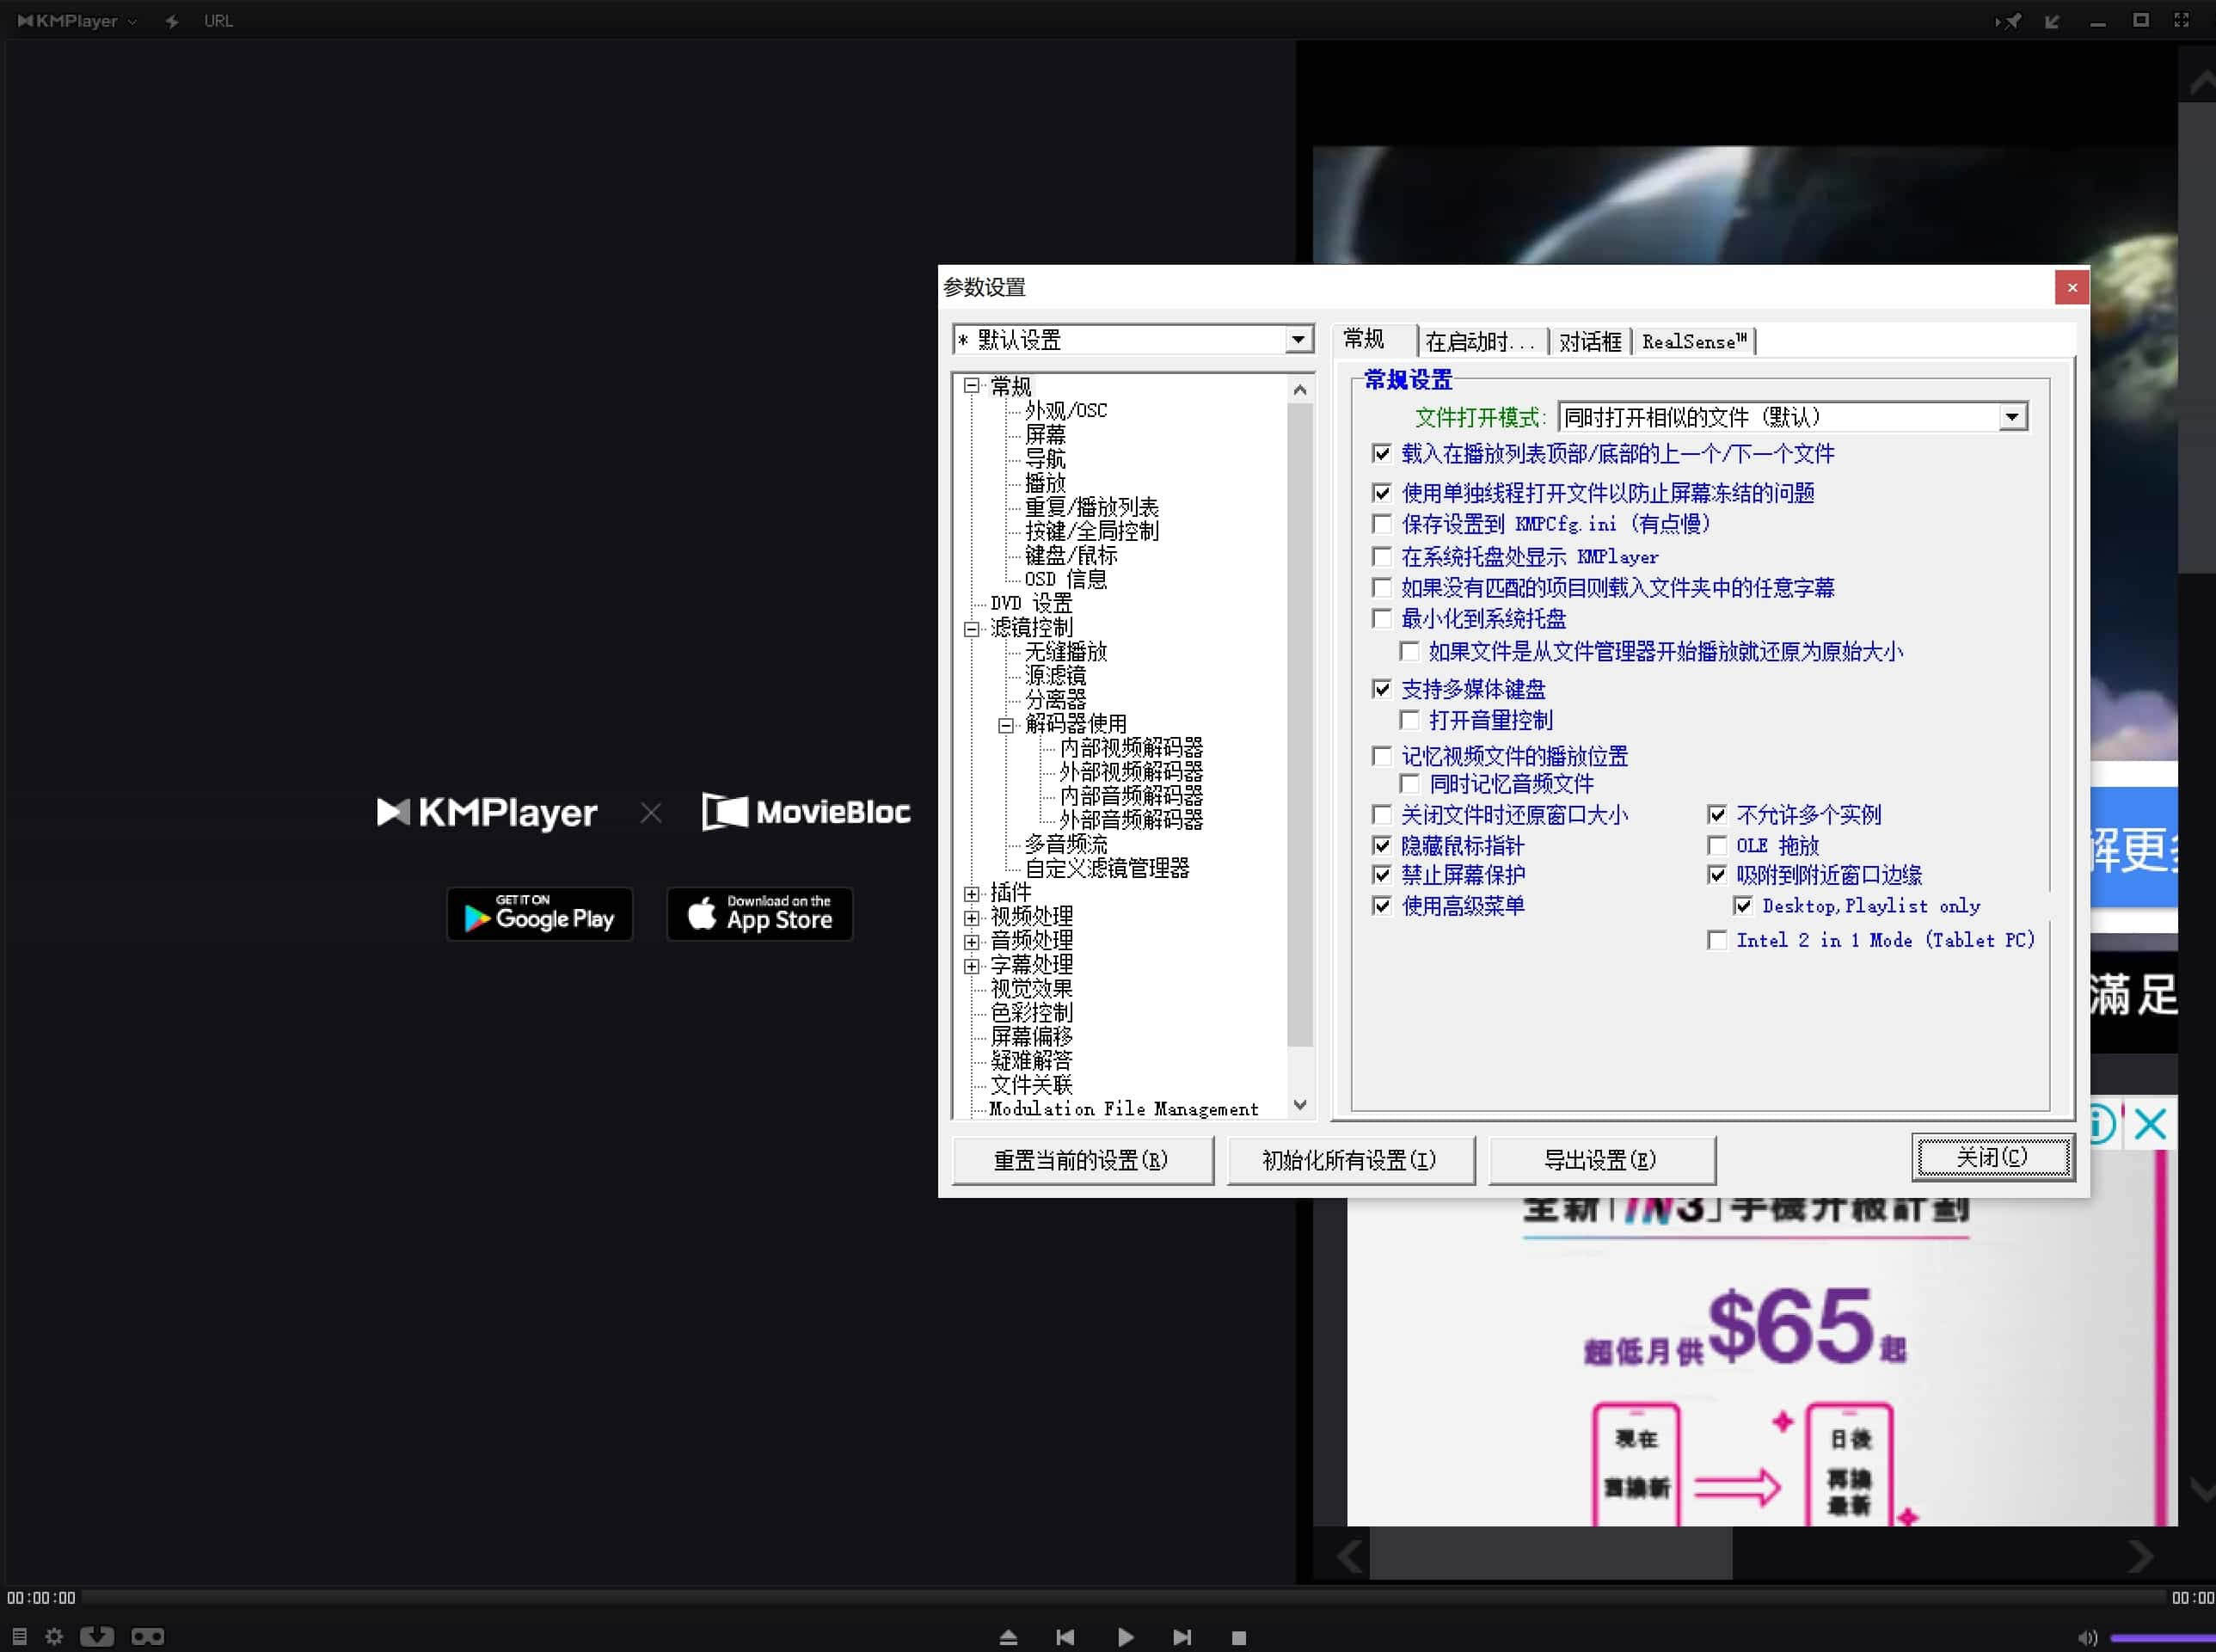2216x1652 pixels.
Task: Skip to the previous track
Action: pyautogui.click(x=1065, y=1637)
